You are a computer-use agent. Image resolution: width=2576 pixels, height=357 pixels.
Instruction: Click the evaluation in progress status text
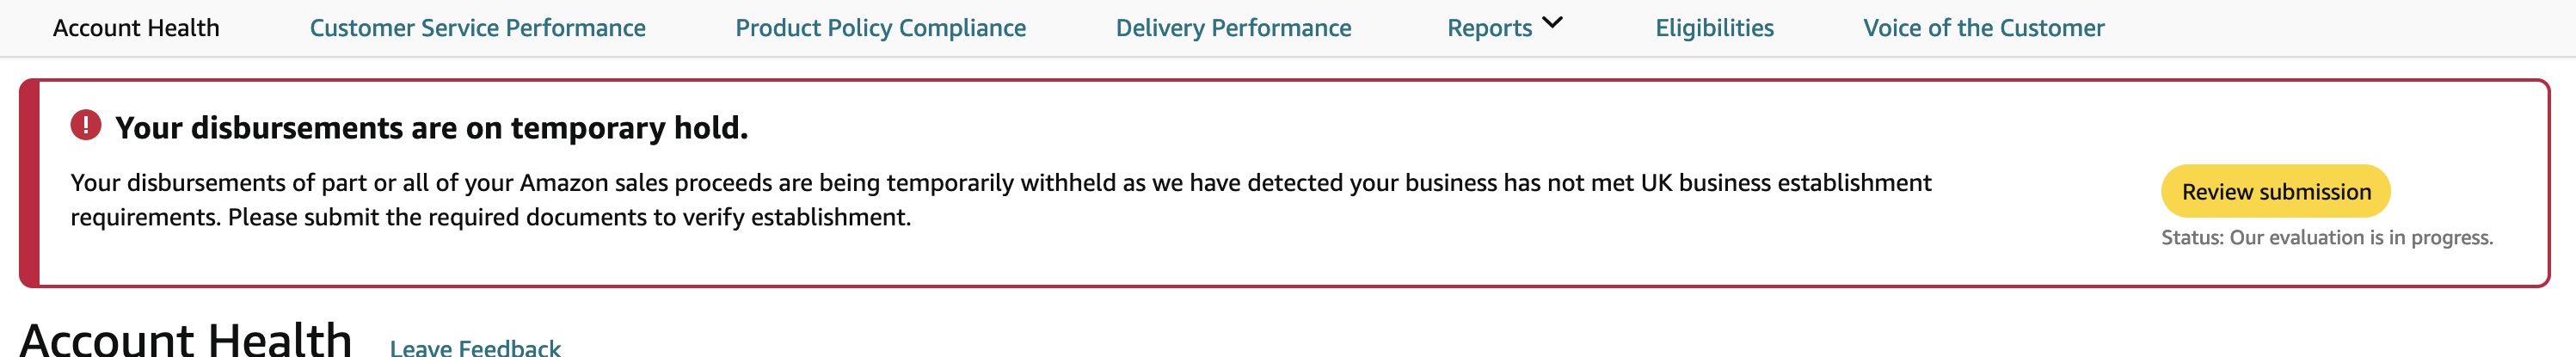[2326, 238]
